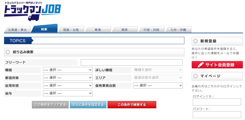Select the 東海 region tab
This screenshot has height=120, width=245.
click(x=98, y=30)
